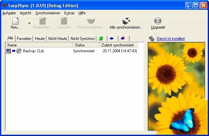Click the Backup: CLib task icons
Screen dimensions: 209x136
point(14,51)
